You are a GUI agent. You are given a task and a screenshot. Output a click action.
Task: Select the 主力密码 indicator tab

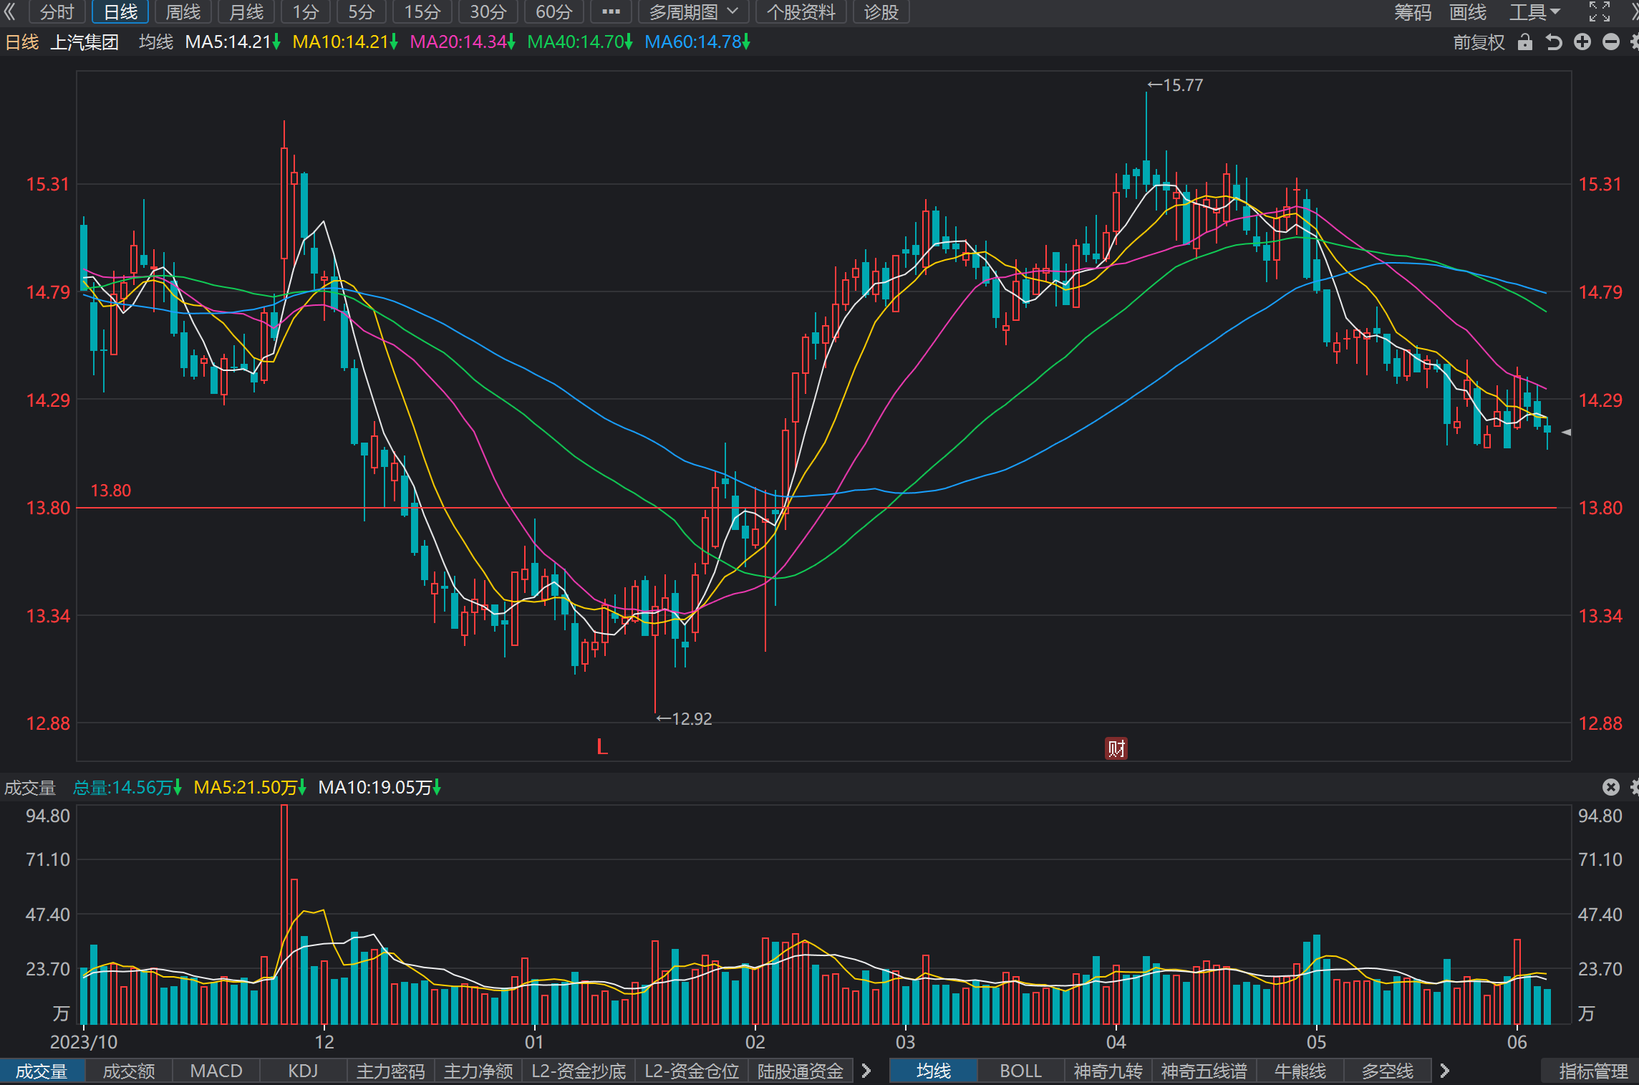coord(391,1071)
